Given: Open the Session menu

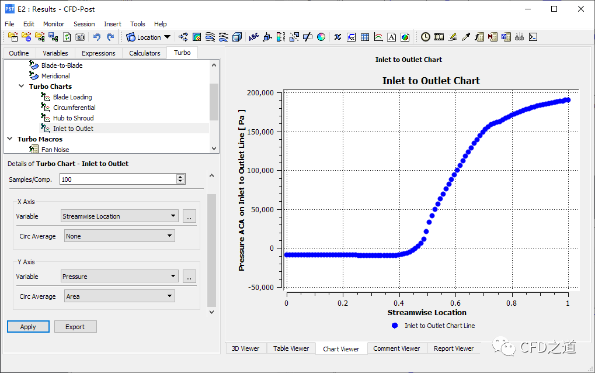Looking at the screenshot, I should click(x=84, y=24).
